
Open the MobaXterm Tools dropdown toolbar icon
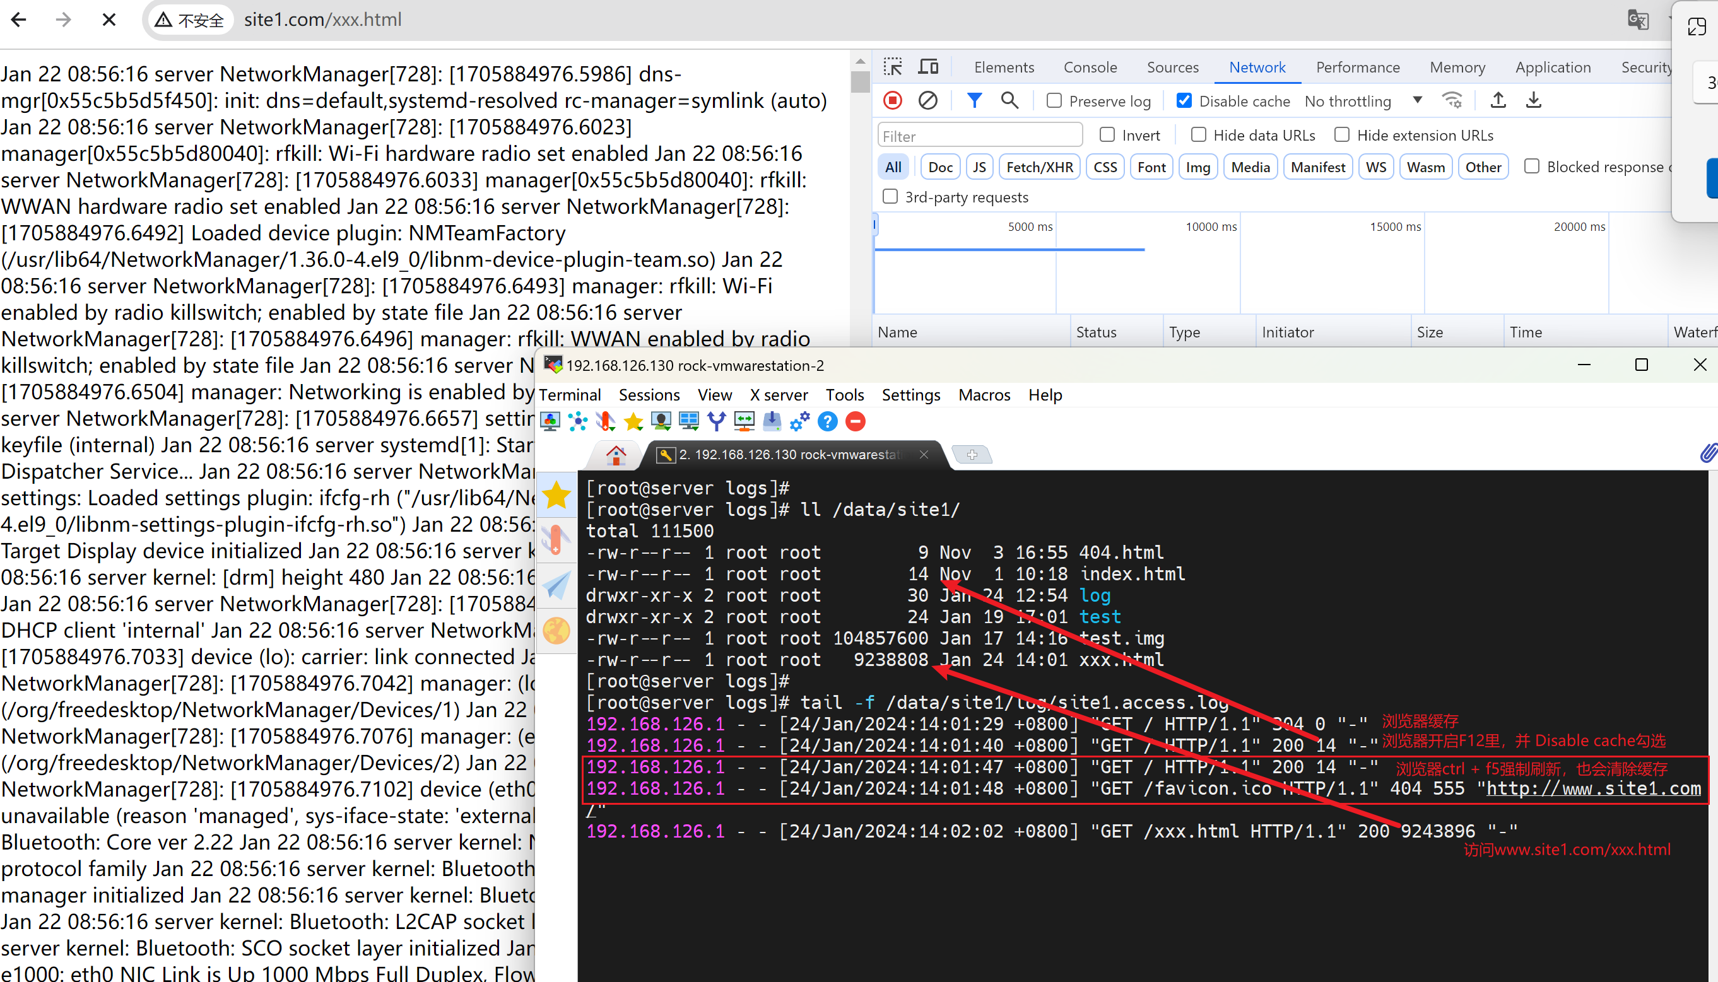606,421
